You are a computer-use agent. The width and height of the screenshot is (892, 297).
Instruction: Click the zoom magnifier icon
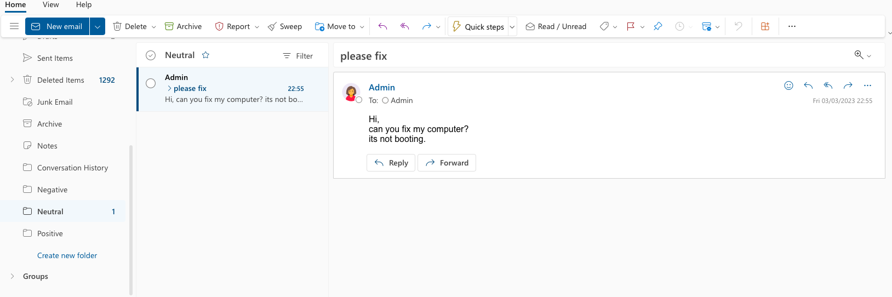point(859,55)
